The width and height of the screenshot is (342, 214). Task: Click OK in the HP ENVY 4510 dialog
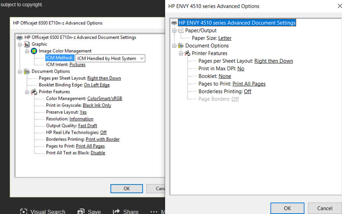pyautogui.click(x=287, y=208)
